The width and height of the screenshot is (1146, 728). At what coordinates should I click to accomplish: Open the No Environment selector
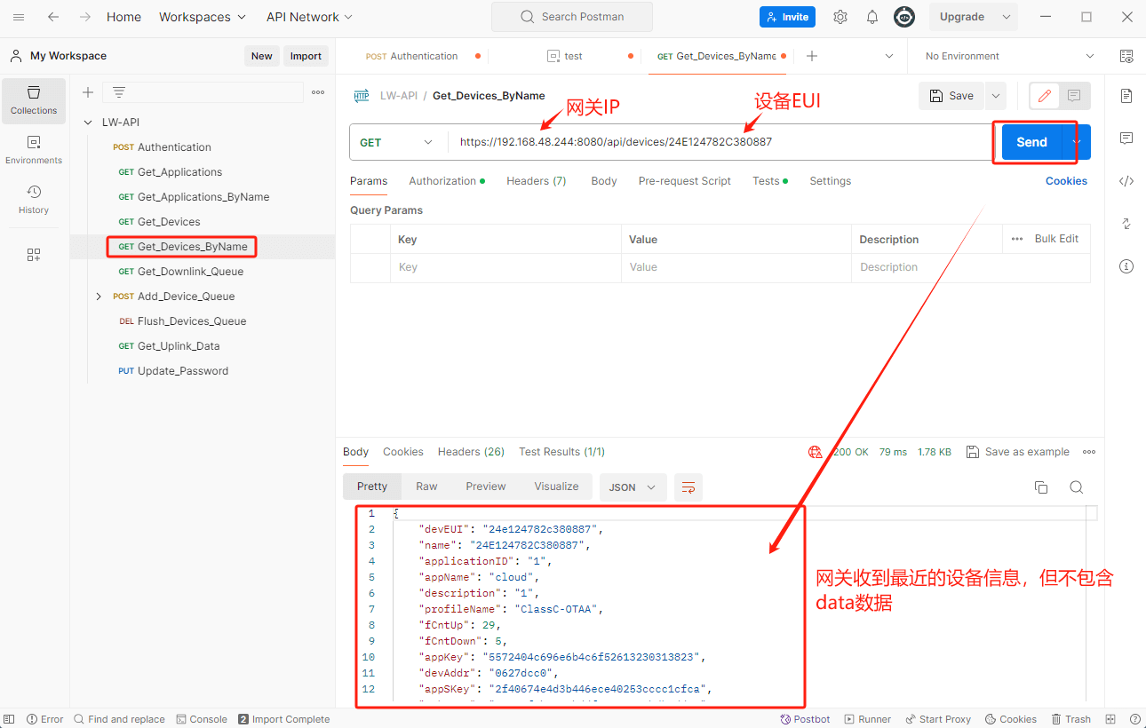click(x=1009, y=56)
